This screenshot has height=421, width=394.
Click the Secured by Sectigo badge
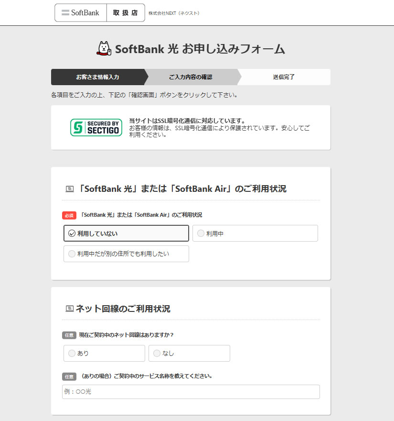[x=96, y=127]
